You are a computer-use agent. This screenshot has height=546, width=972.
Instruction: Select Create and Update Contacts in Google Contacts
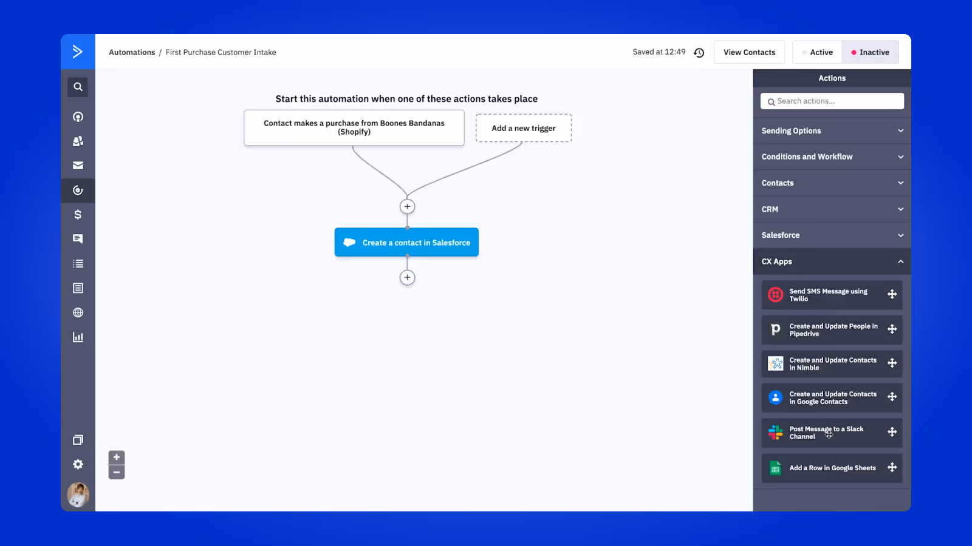pyautogui.click(x=832, y=397)
